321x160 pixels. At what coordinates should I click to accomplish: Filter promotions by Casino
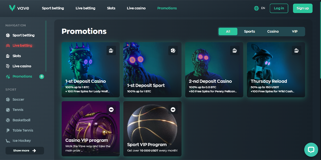[273, 31]
